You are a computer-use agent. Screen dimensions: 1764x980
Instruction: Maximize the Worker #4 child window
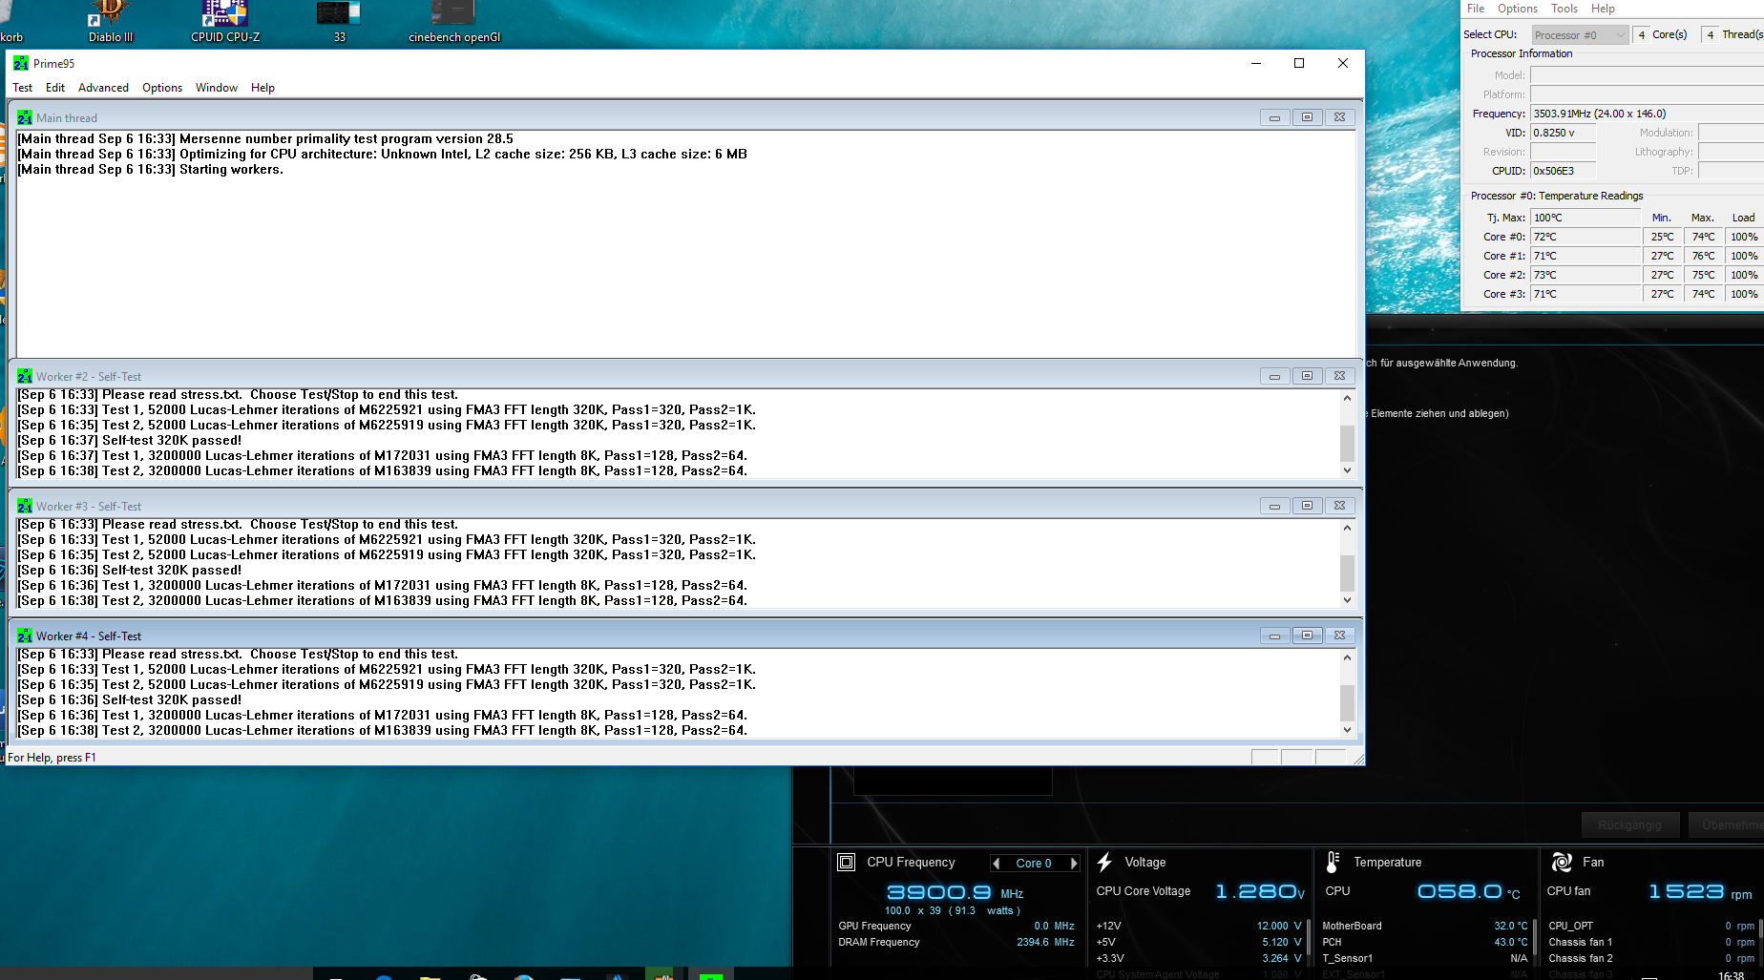1307,636
